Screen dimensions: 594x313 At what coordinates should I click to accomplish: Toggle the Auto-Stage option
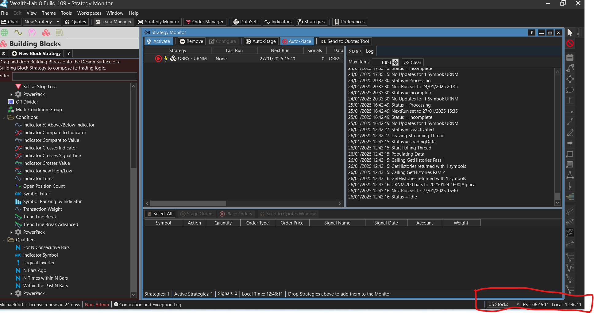point(261,41)
